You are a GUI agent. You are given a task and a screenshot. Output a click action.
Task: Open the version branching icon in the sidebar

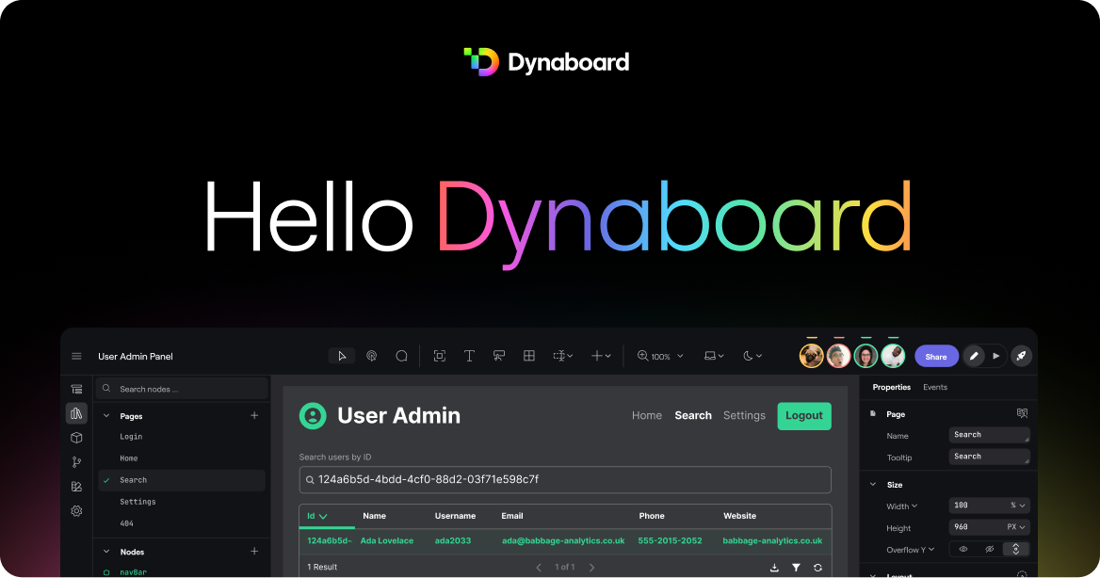tap(76, 461)
